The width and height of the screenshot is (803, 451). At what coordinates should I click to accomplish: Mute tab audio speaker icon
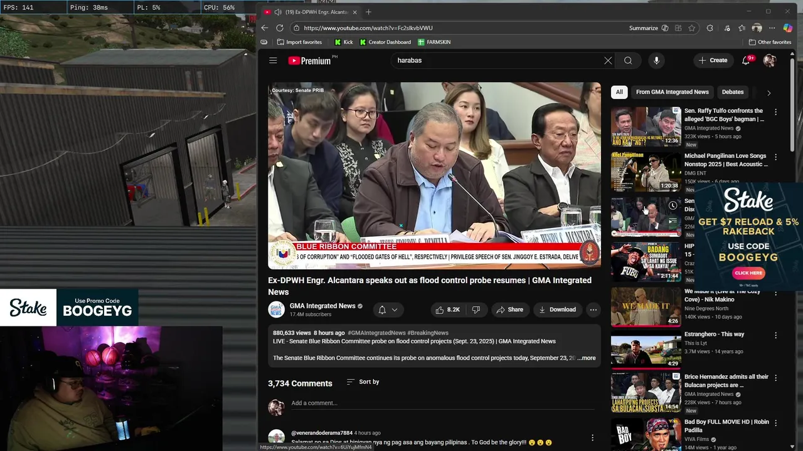point(277,12)
